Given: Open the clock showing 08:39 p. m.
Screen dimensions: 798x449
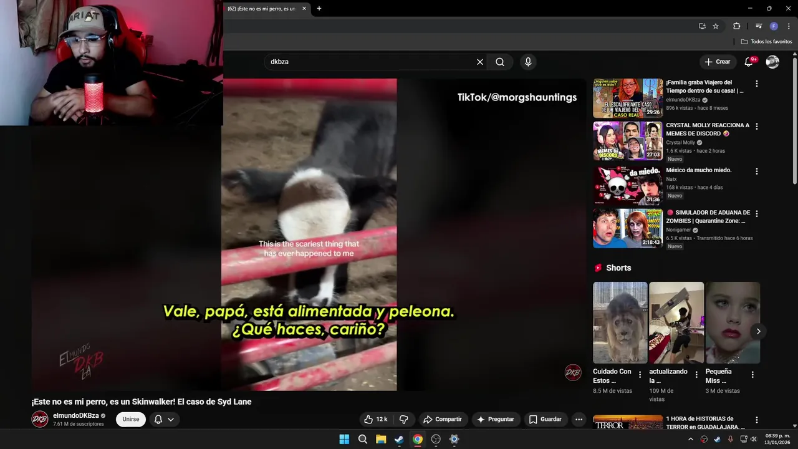Looking at the screenshot, I should 777,439.
